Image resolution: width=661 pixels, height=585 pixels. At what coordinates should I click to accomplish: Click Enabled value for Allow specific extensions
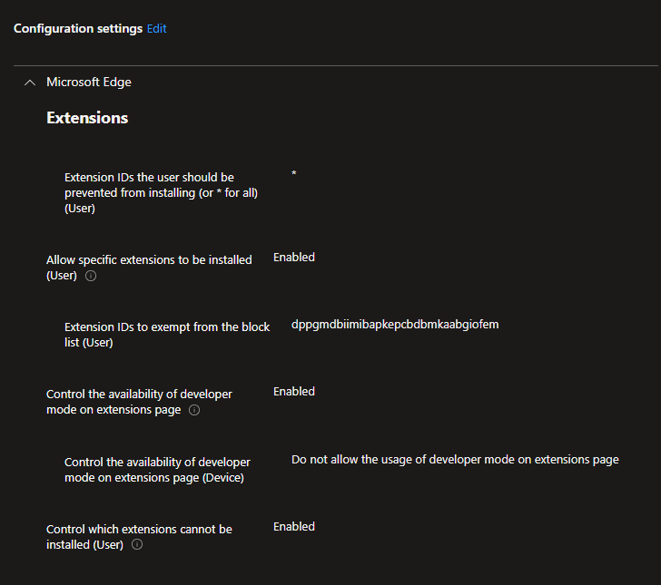coord(294,258)
